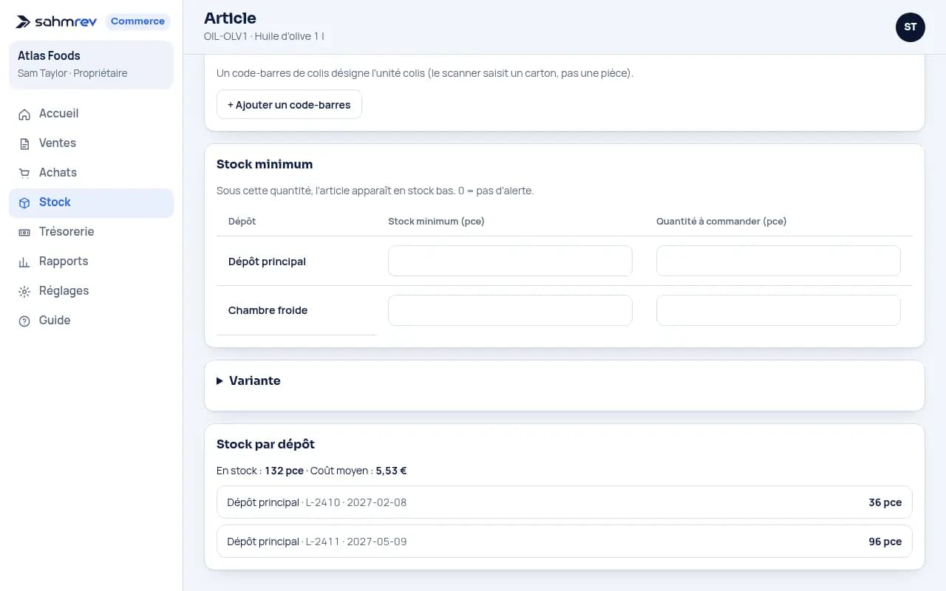Open Accueil via the home icon
Image resolution: width=946 pixels, height=591 pixels.
point(24,114)
